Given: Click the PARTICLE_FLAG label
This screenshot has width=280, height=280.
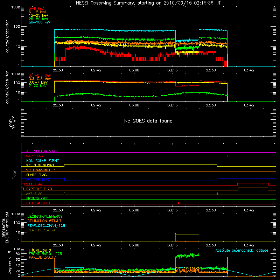Looking at the screenshot, I should pyautogui.click(x=39, y=189).
